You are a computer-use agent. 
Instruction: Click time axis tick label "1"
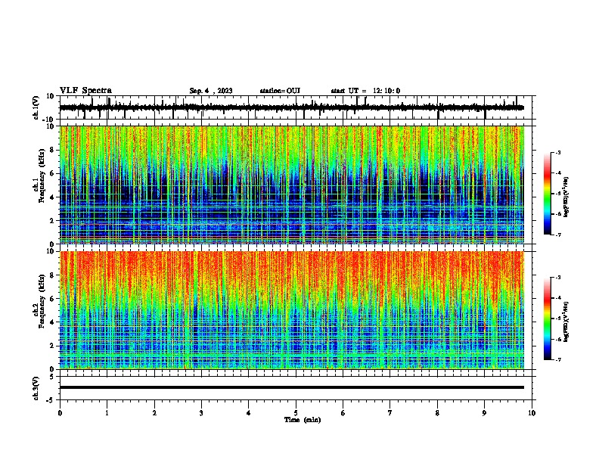pyautogui.click(x=107, y=413)
